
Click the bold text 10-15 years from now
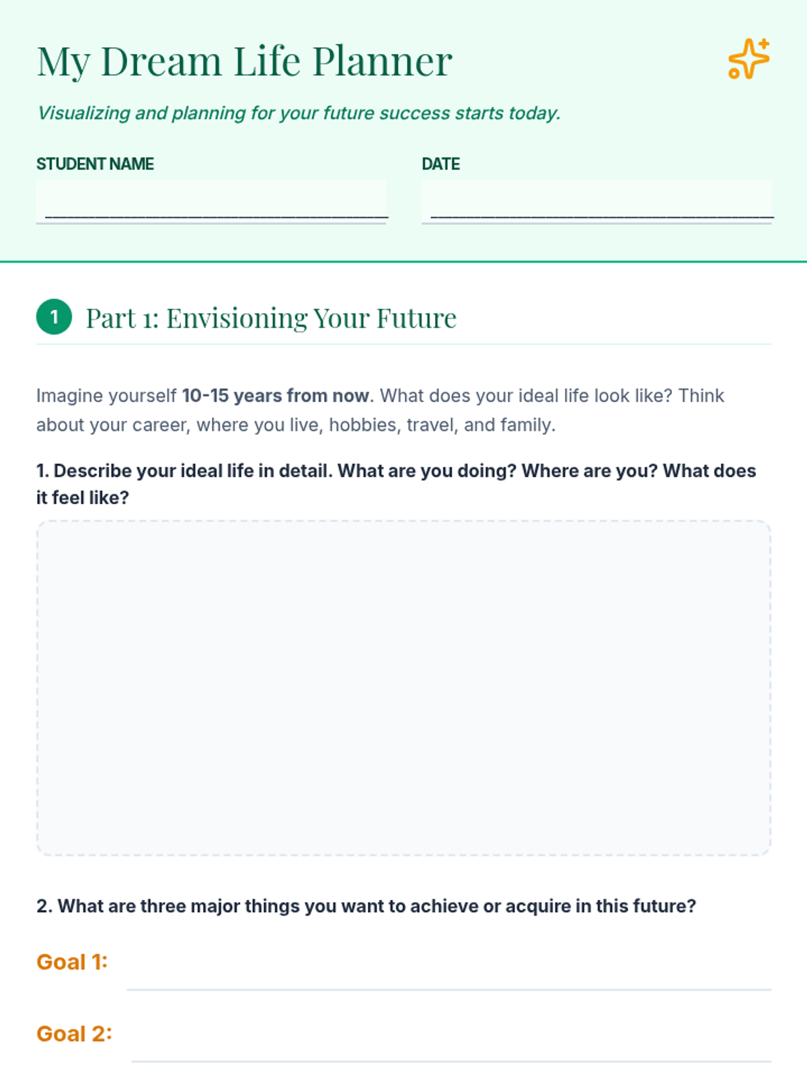point(276,395)
